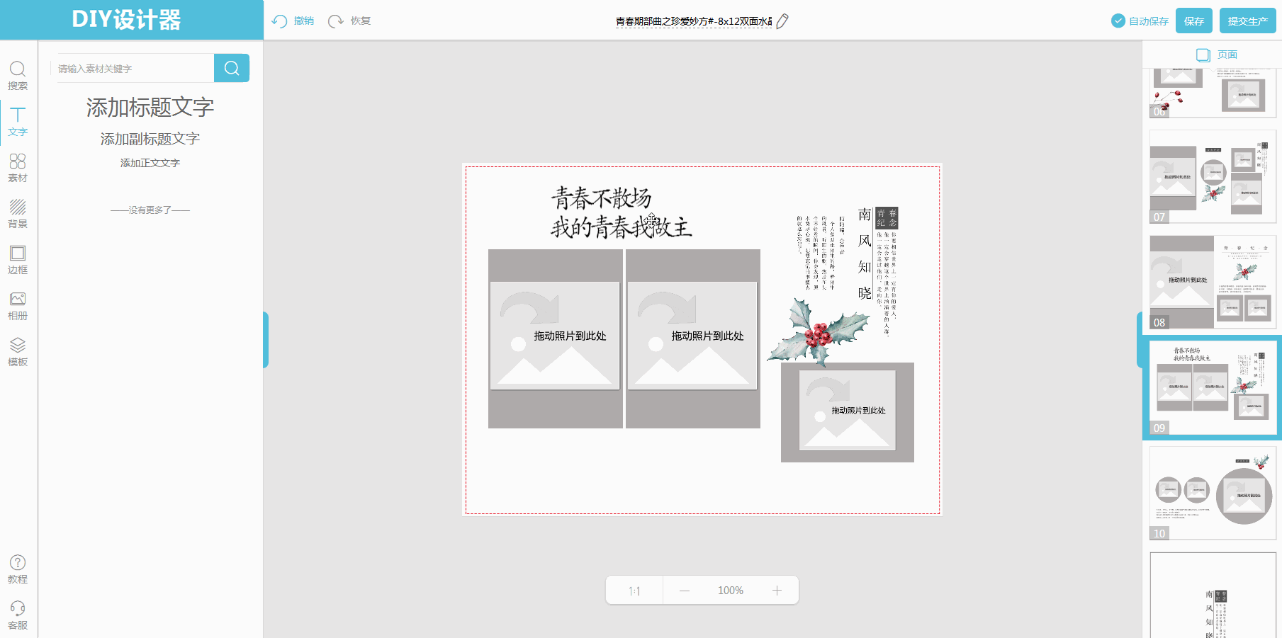The height and width of the screenshot is (638, 1282).
Task: Toggle the auto-save (自动保存) checkbox
Action: (x=1118, y=21)
